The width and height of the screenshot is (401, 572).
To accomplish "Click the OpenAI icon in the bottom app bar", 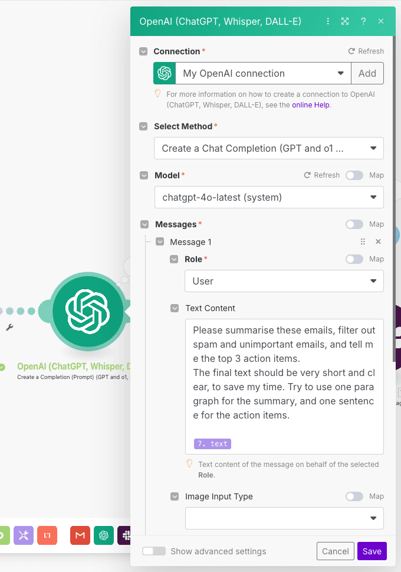I will (103, 535).
